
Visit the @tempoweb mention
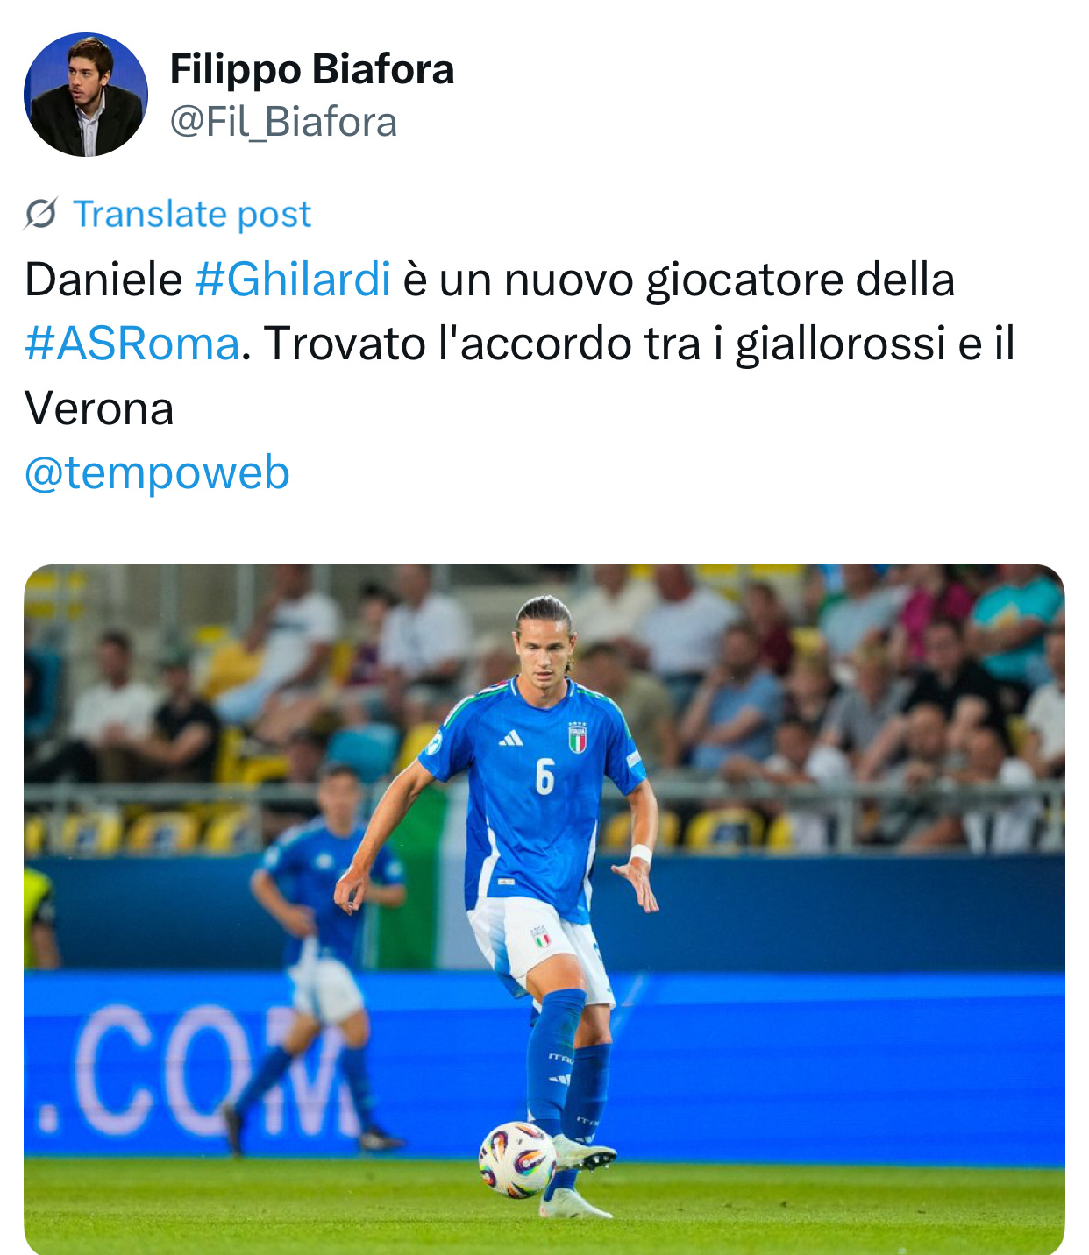point(157,472)
